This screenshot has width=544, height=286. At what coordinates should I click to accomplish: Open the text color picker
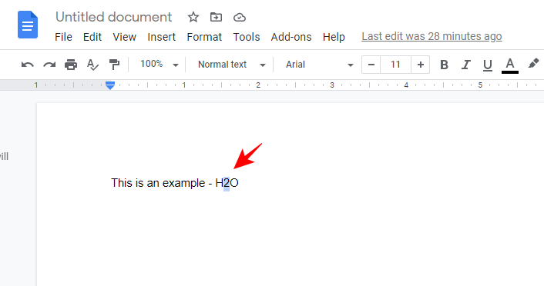tap(509, 65)
